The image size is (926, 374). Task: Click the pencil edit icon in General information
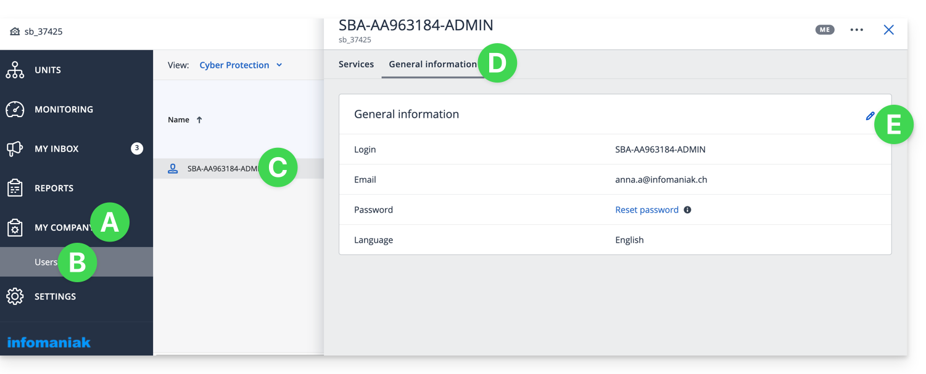click(x=870, y=116)
